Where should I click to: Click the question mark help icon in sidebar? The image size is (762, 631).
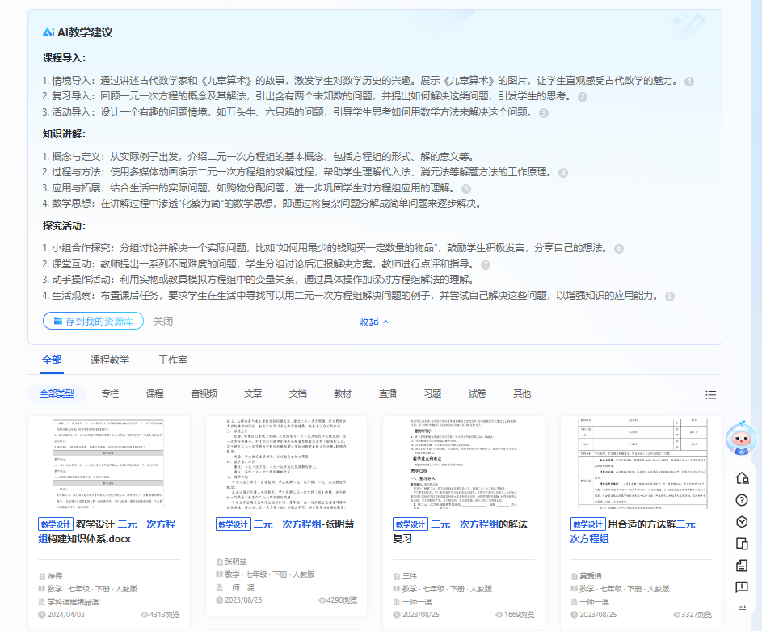(x=741, y=499)
